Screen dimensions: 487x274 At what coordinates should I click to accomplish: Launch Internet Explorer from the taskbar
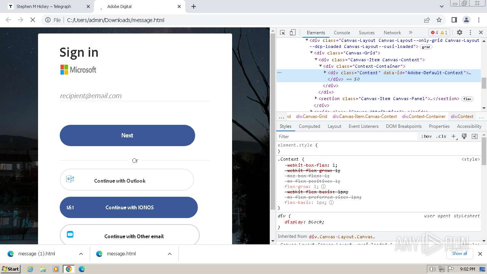click(30, 269)
